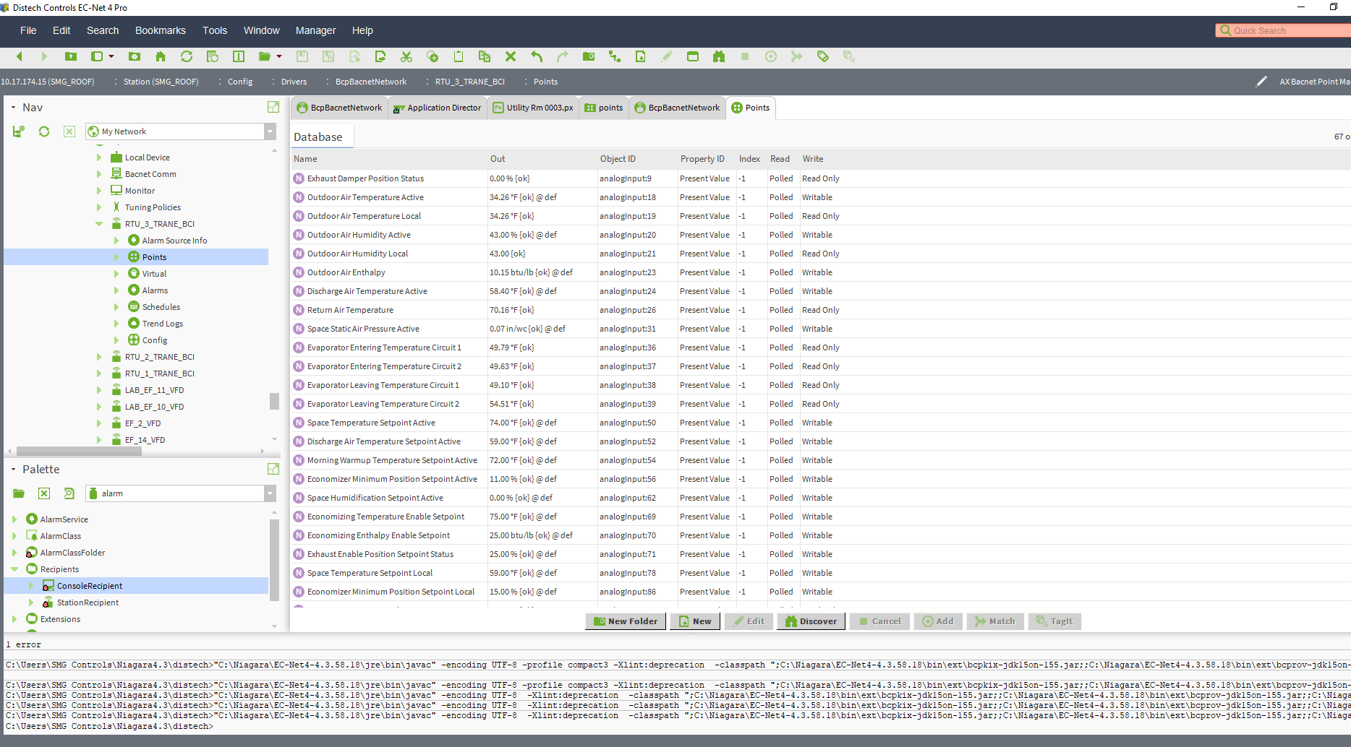
Task: Click the Palette open folder icon
Action: pos(19,493)
